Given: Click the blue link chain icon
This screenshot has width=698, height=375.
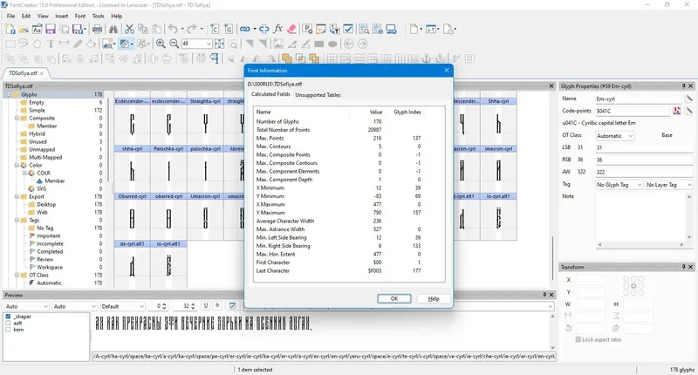Looking at the screenshot, I should [x=245, y=30].
